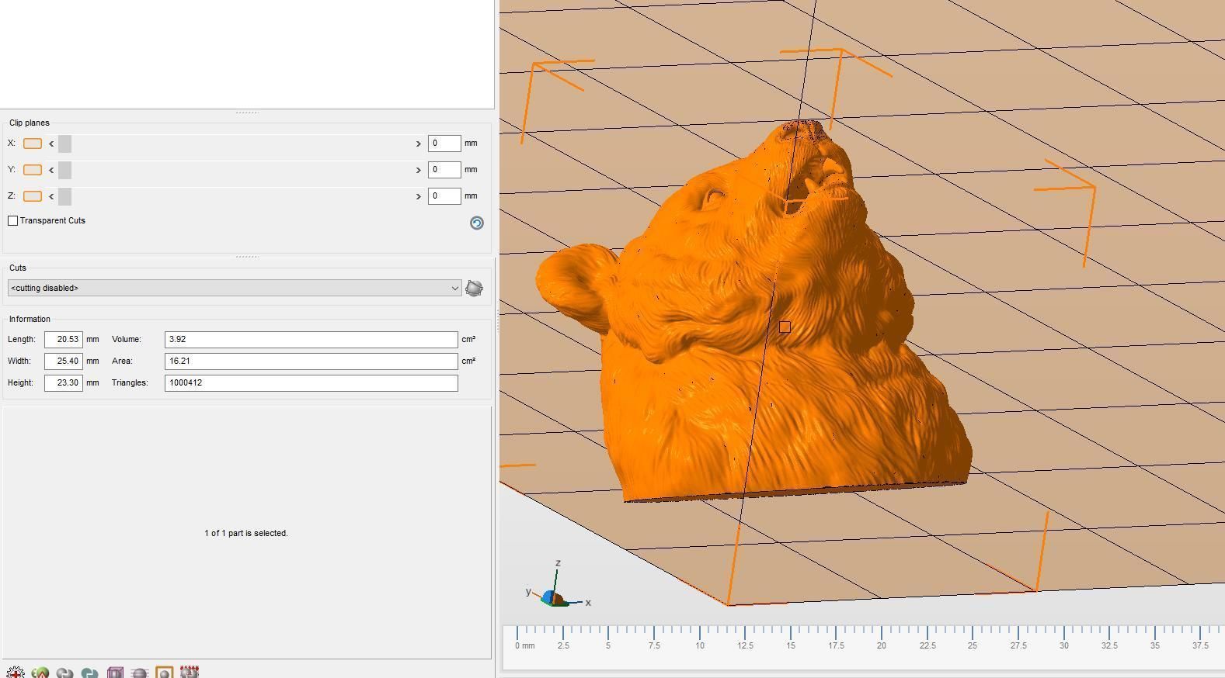Click the X clip plane left arrow
This screenshot has height=678, width=1225.
(x=51, y=144)
